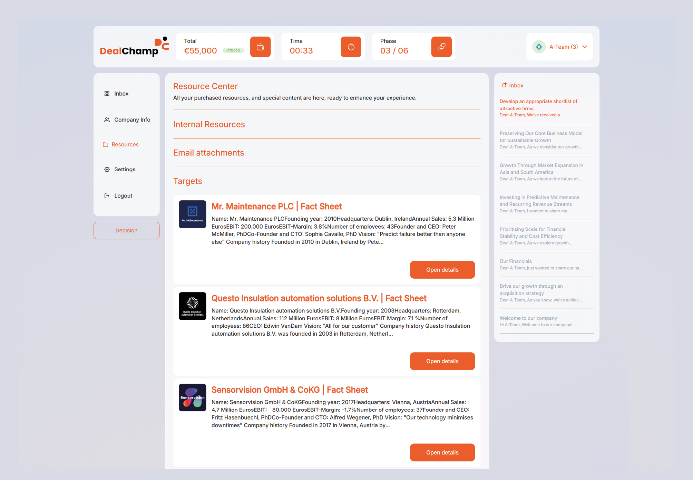Screen dimensions: 693x480
Task: Click the phase copy icon button
Action: (x=441, y=47)
